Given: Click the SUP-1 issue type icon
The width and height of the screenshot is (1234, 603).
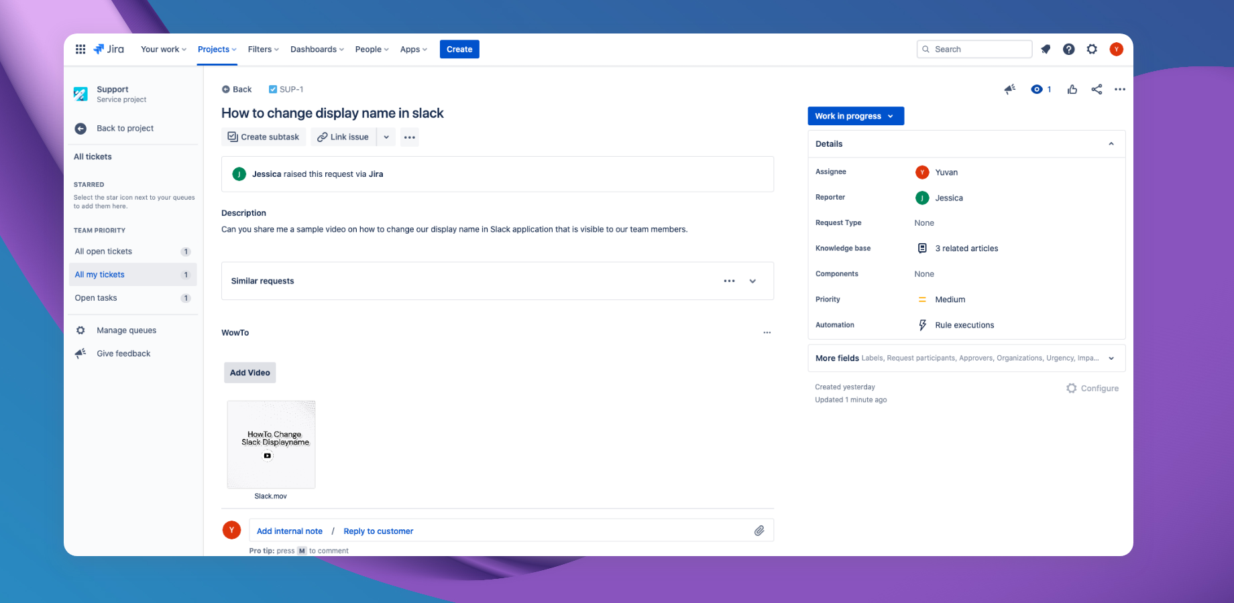Looking at the screenshot, I should tap(273, 89).
